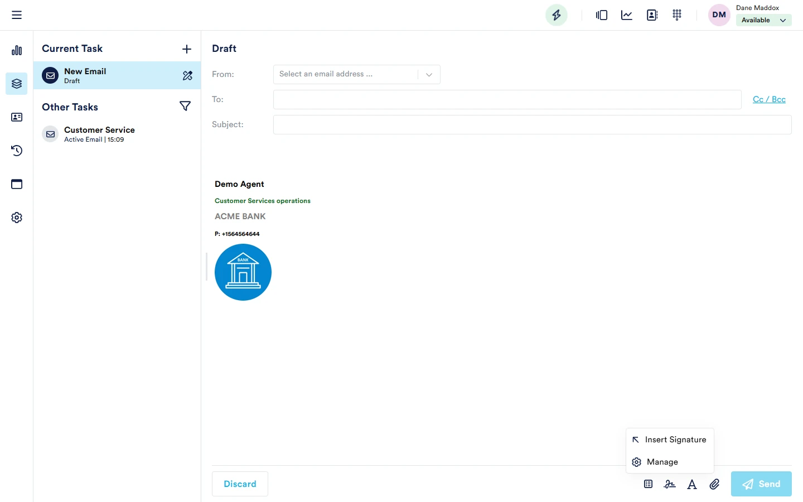The width and height of the screenshot is (803, 502).
Task: Open the dialpad from the top bar
Action: (677, 15)
